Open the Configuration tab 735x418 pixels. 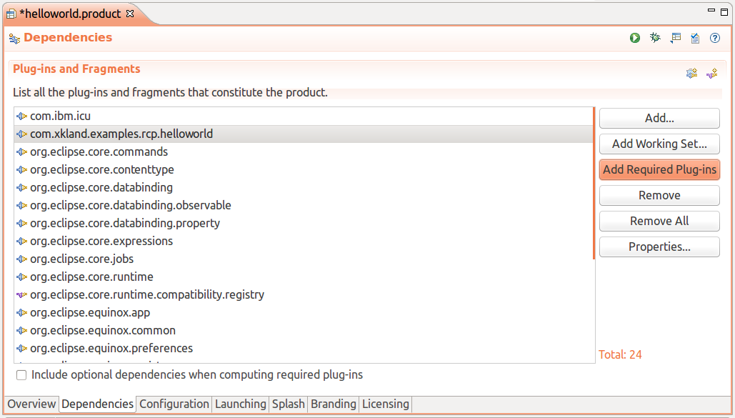click(x=174, y=404)
